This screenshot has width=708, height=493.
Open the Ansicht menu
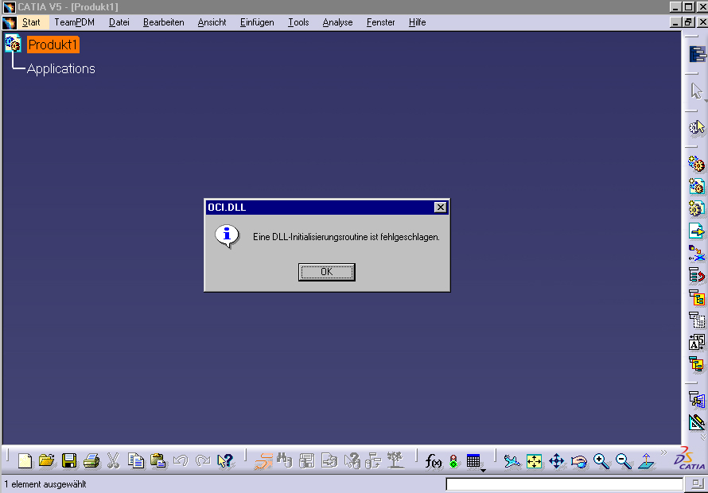tap(212, 22)
